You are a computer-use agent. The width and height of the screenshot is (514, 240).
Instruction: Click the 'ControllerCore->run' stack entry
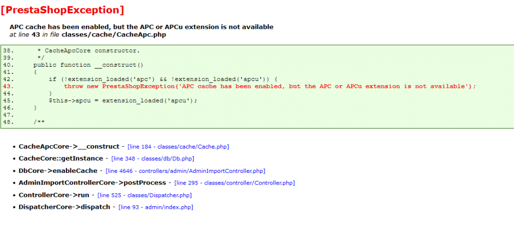(54, 195)
